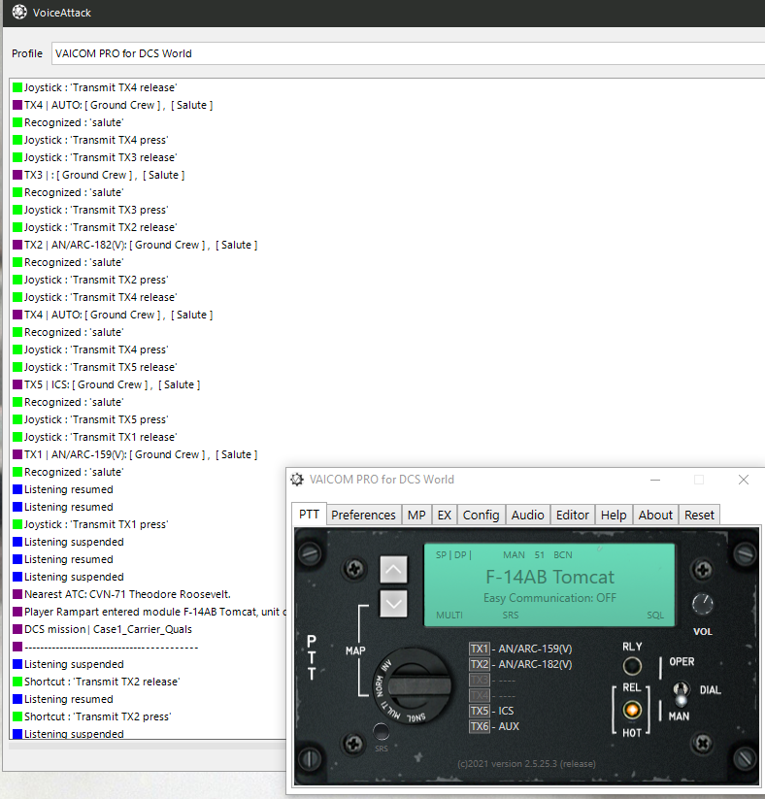The height and width of the screenshot is (799, 765).
Task: Select log line 'Shortcut : Transmit TX2 press'
Action: [x=91, y=716]
